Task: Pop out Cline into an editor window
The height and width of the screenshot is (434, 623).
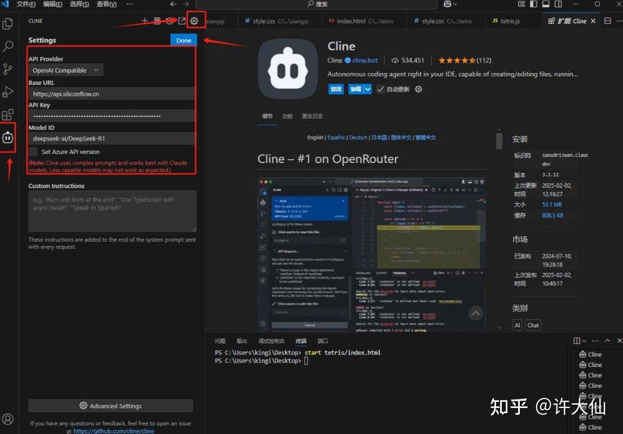Action: point(182,21)
